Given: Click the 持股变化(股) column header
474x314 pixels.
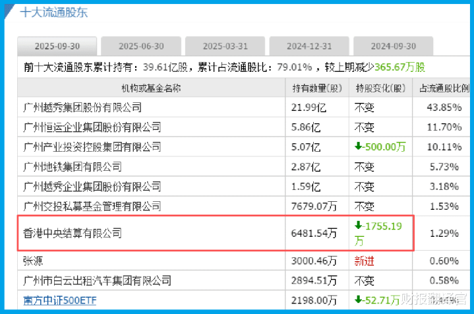Looking at the screenshot, I should (380, 88).
